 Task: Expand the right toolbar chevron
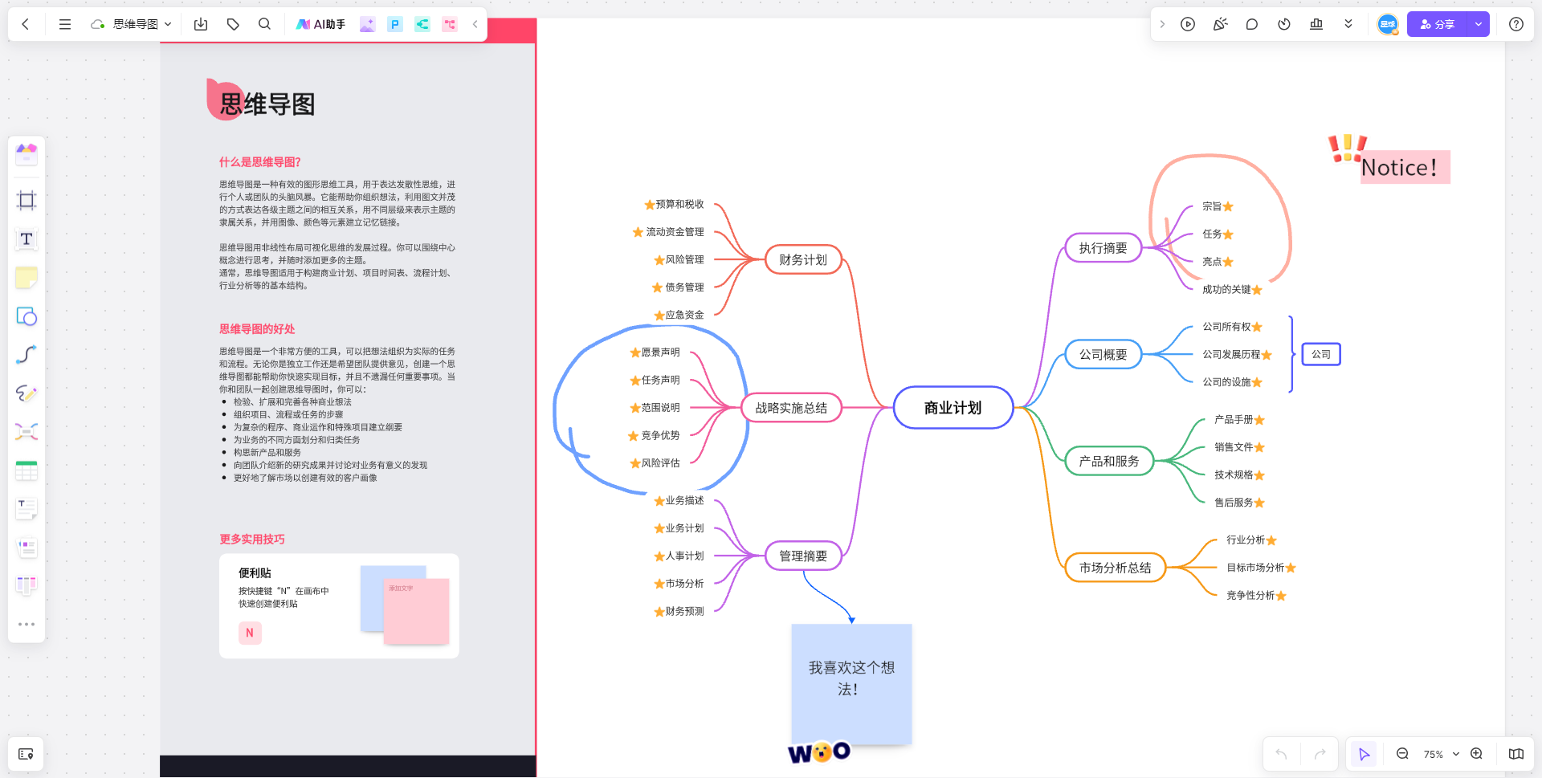coord(1162,24)
